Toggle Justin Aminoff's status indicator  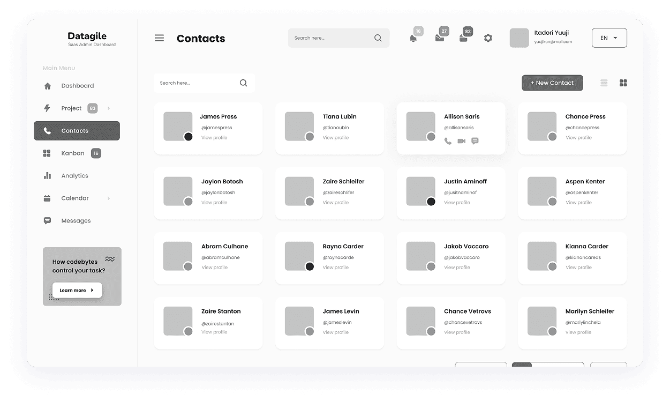(x=431, y=201)
